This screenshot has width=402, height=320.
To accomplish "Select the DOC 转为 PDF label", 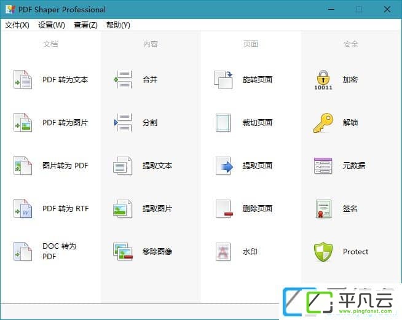I will coord(59,251).
